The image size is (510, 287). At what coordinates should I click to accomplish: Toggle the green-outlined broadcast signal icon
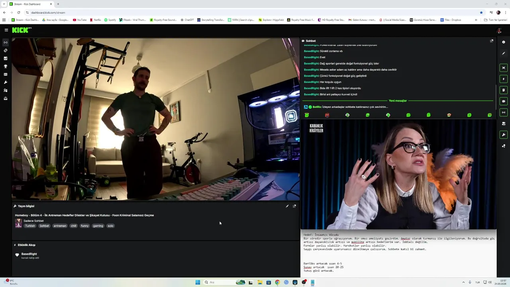point(504,112)
